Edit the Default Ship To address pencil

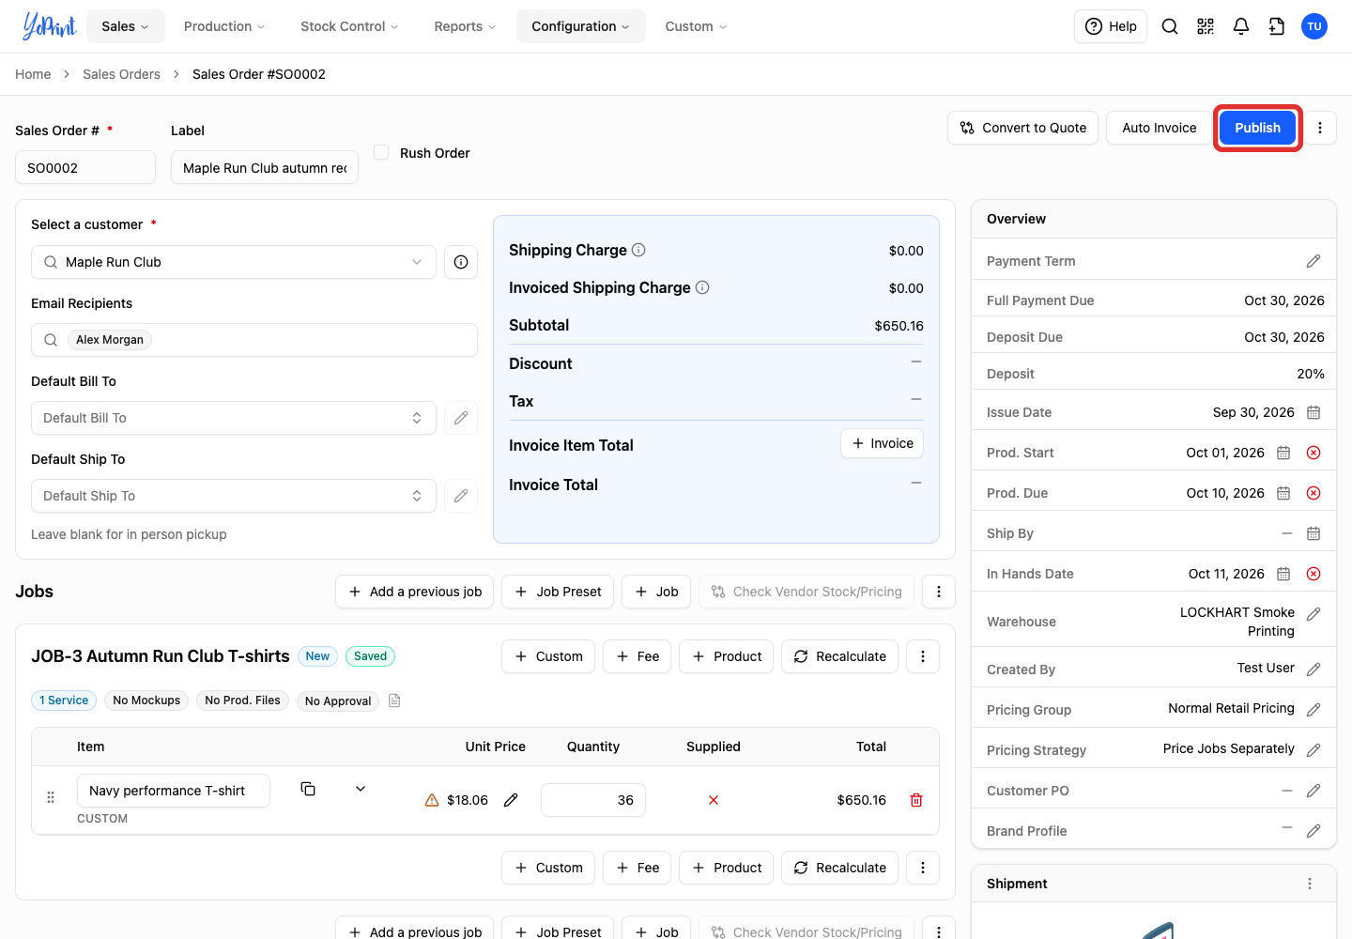[461, 496]
